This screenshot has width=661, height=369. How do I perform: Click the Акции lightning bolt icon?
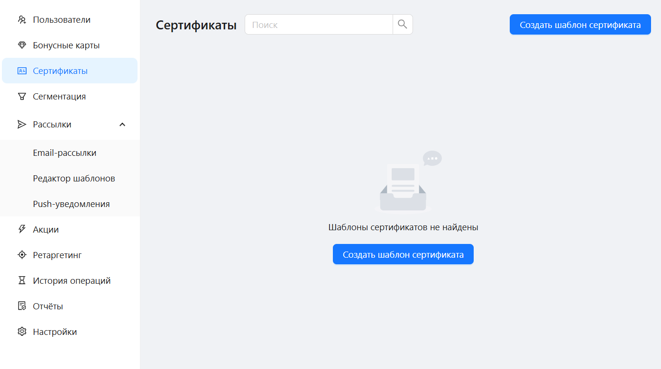(22, 230)
